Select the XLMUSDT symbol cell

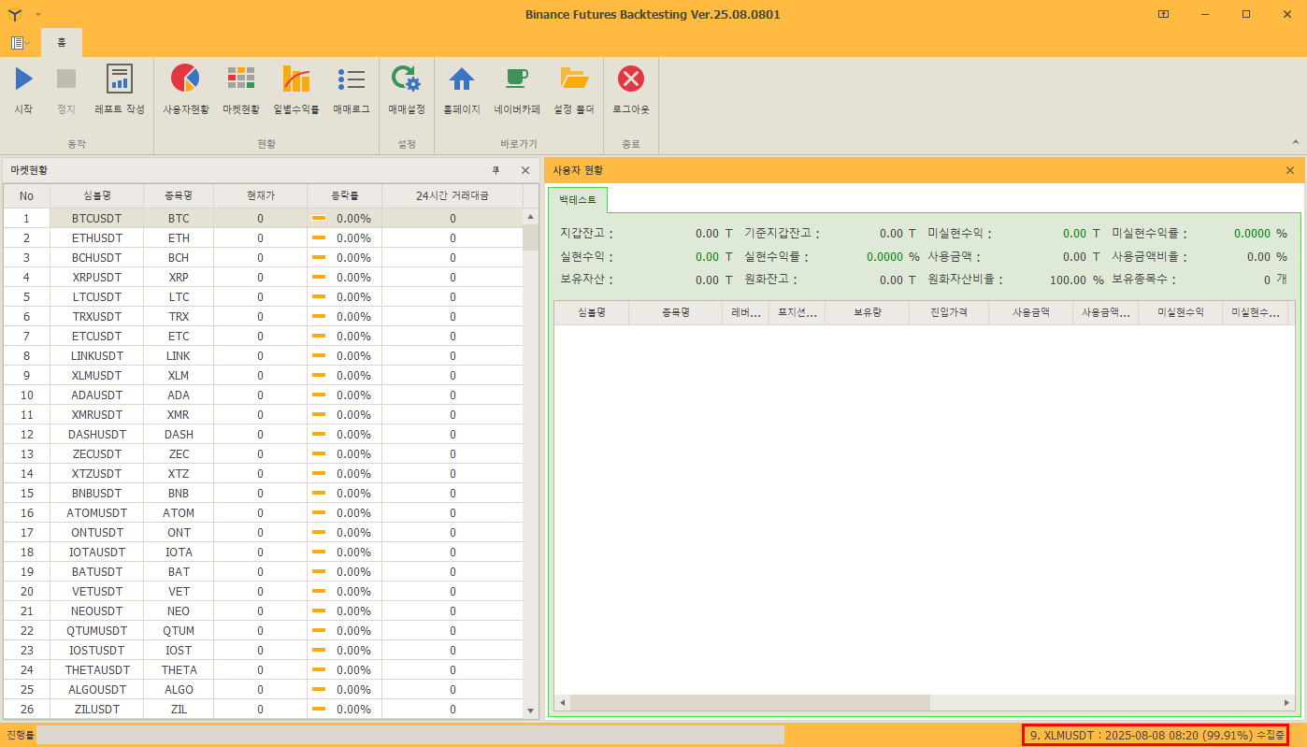tap(97, 375)
